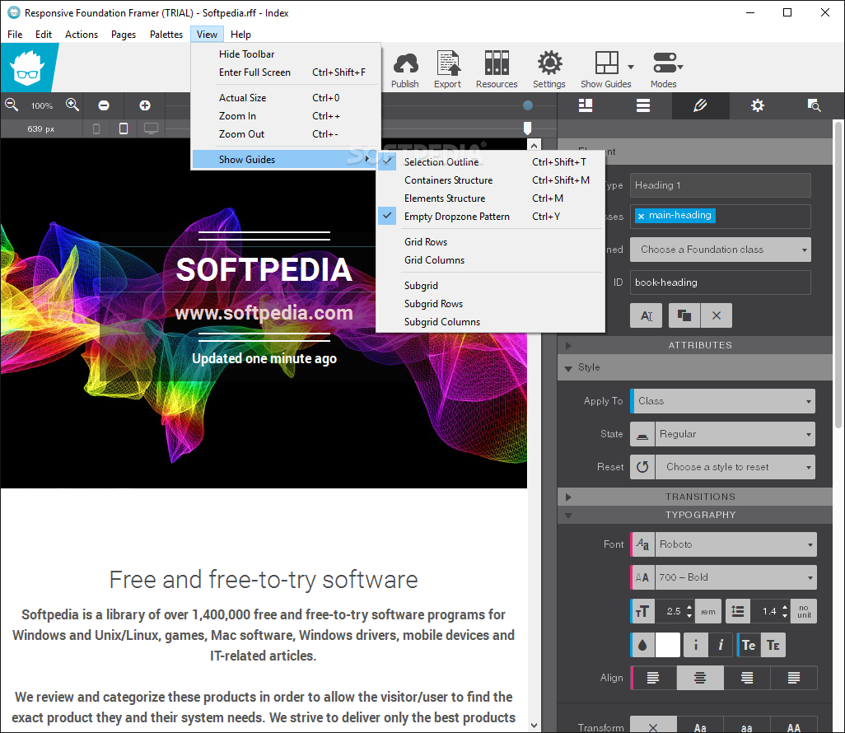The width and height of the screenshot is (845, 733).
Task: Uncheck Empty Dropzone Pattern guide
Action: tap(456, 217)
